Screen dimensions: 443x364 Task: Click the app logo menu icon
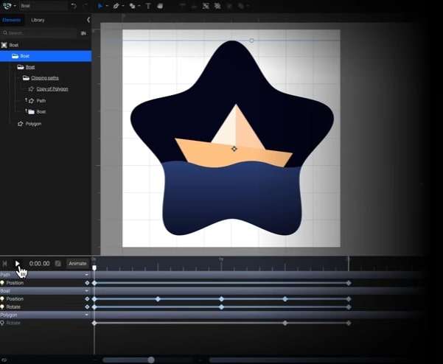pos(7,6)
